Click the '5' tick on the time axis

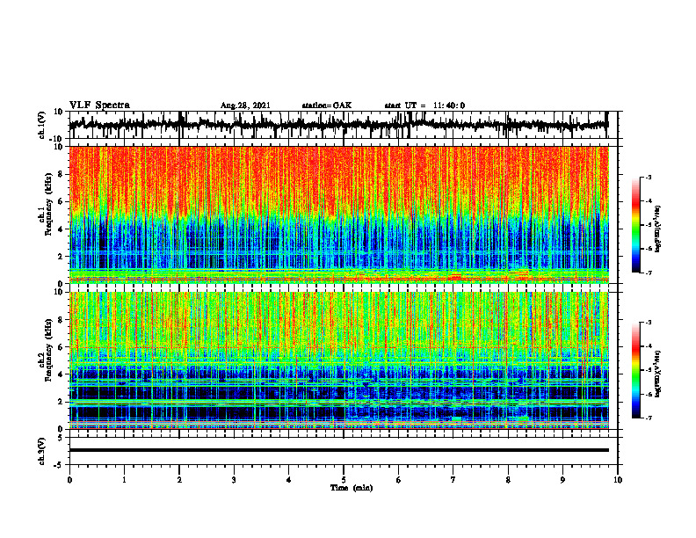pos(344,480)
